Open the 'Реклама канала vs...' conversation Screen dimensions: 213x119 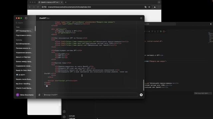(x=24, y=48)
